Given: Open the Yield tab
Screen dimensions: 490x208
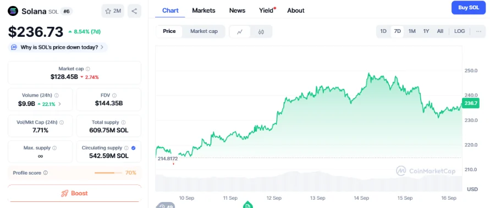Looking at the screenshot, I should 266,10.
